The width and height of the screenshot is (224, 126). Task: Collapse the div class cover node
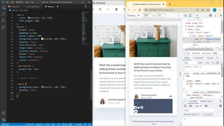tap(190, 36)
